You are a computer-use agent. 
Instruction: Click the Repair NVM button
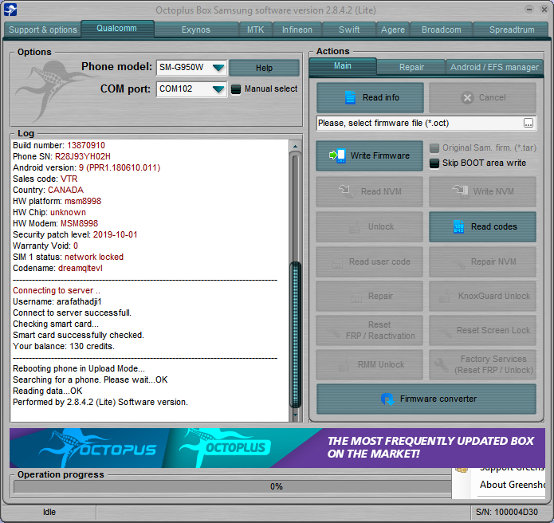[x=482, y=261]
